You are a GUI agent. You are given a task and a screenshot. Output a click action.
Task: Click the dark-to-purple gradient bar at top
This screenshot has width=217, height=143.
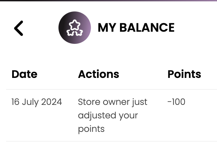click(x=108, y=1)
